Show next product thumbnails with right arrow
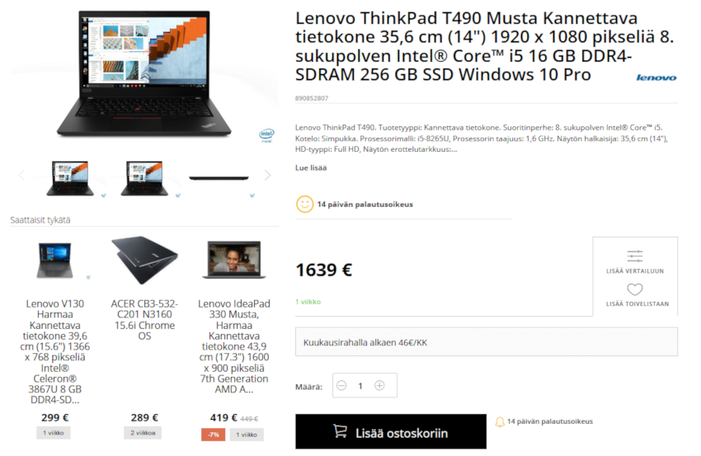Image resolution: width=701 pixels, height=456 pixels. pyautogui.click(x=267, y=176)
